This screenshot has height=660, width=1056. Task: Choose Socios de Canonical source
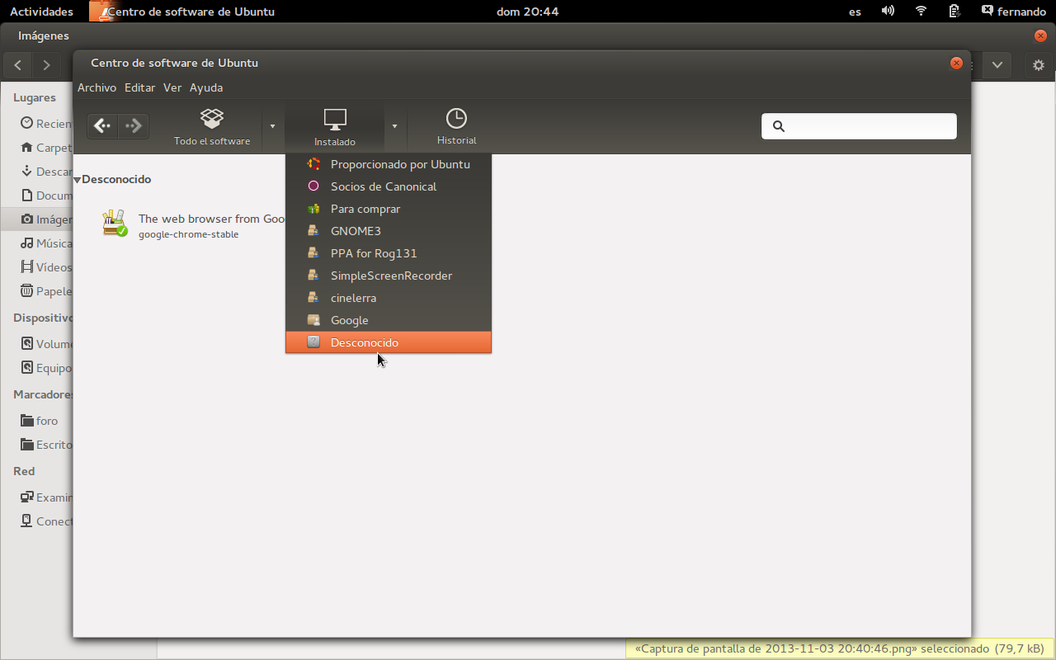389,186
